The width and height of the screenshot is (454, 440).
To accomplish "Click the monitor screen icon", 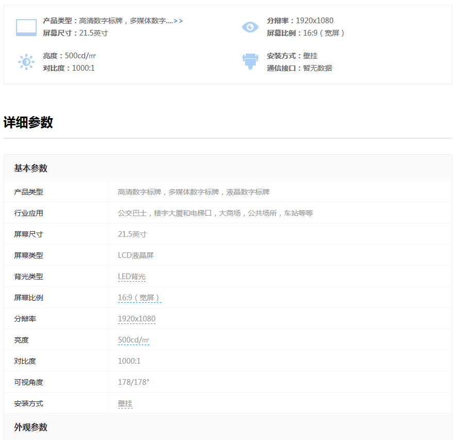I will pos(26,27).
